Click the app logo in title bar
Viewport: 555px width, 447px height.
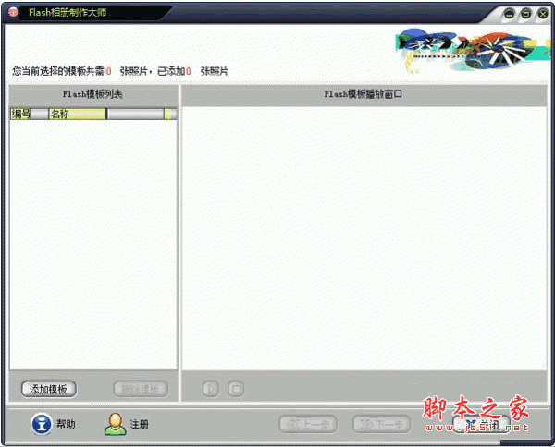tap(13, 12)
